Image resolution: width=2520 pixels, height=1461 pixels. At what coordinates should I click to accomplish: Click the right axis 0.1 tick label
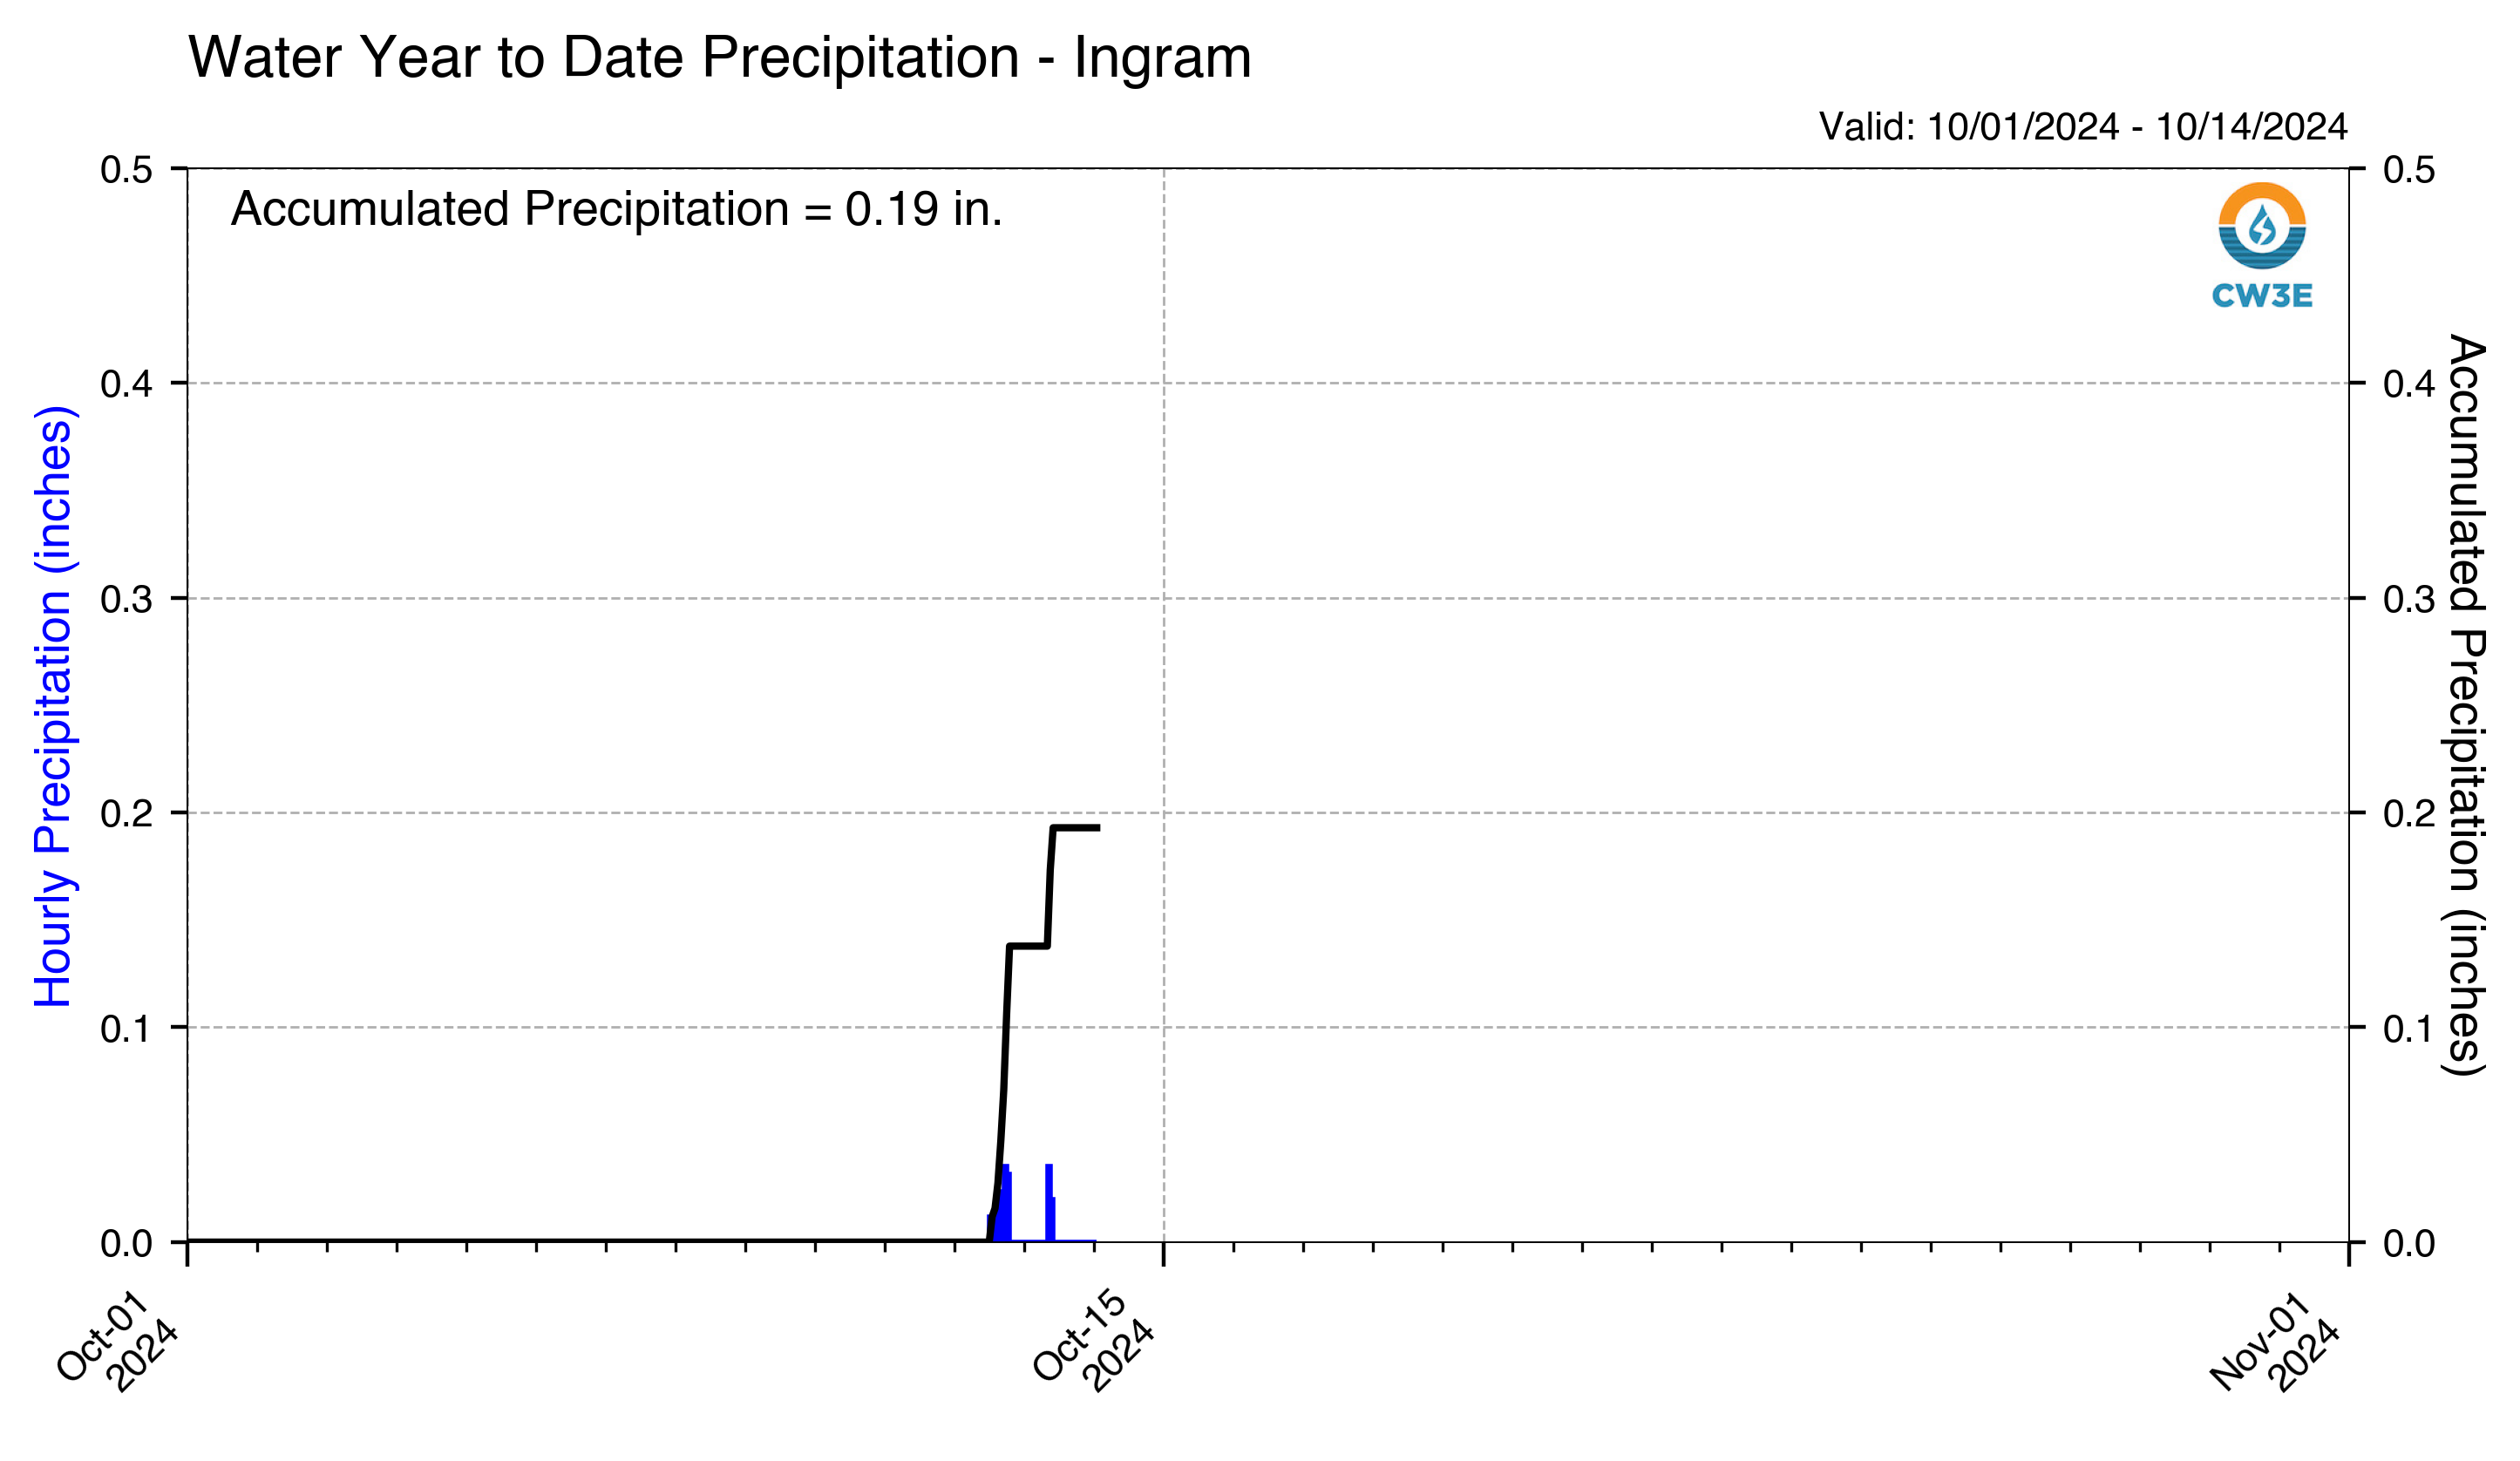[x=2408, y=1029]
